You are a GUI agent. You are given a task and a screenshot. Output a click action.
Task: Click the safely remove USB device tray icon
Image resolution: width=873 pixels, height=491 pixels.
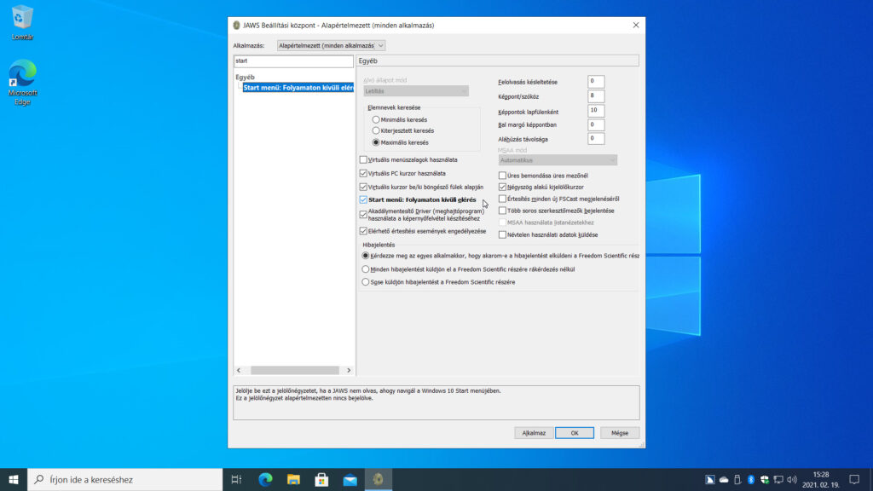(737, 479)
